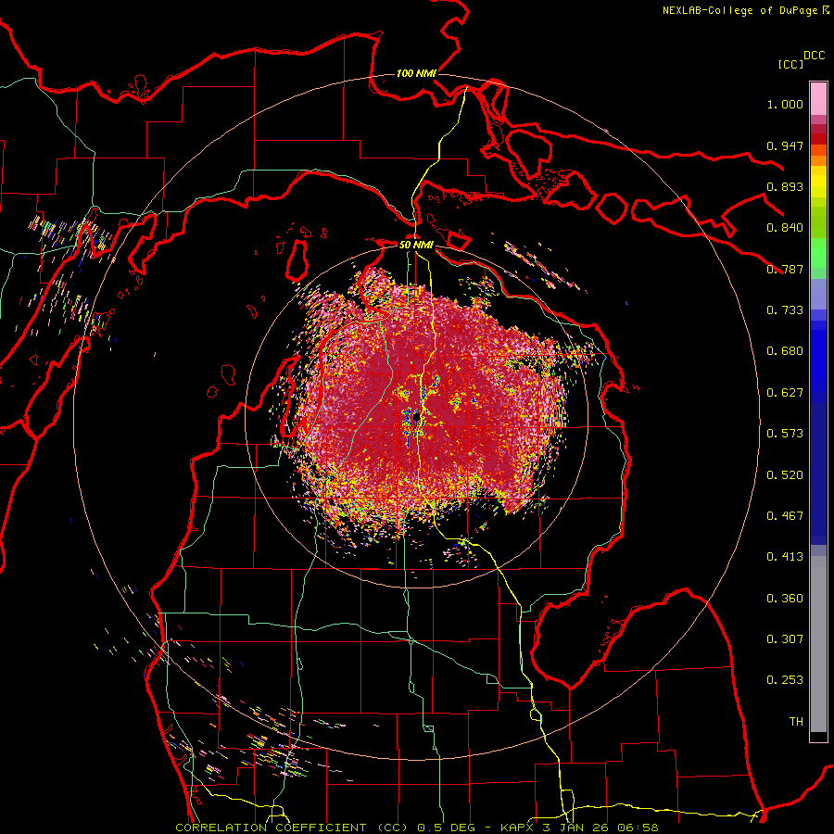
Task: Click the 1.000 value on the color scale
Action: click(785, 104)
